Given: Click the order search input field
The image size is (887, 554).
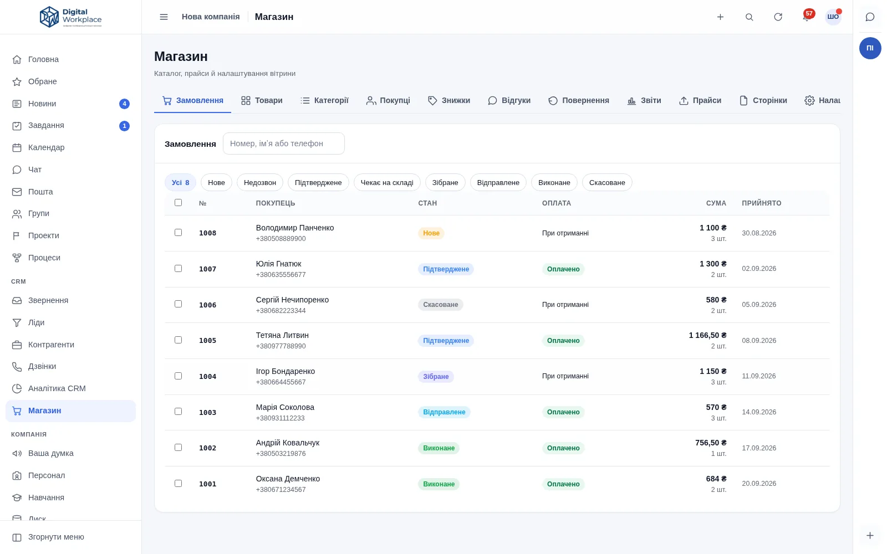Looking at the screenshot, I should click(284, 143).
